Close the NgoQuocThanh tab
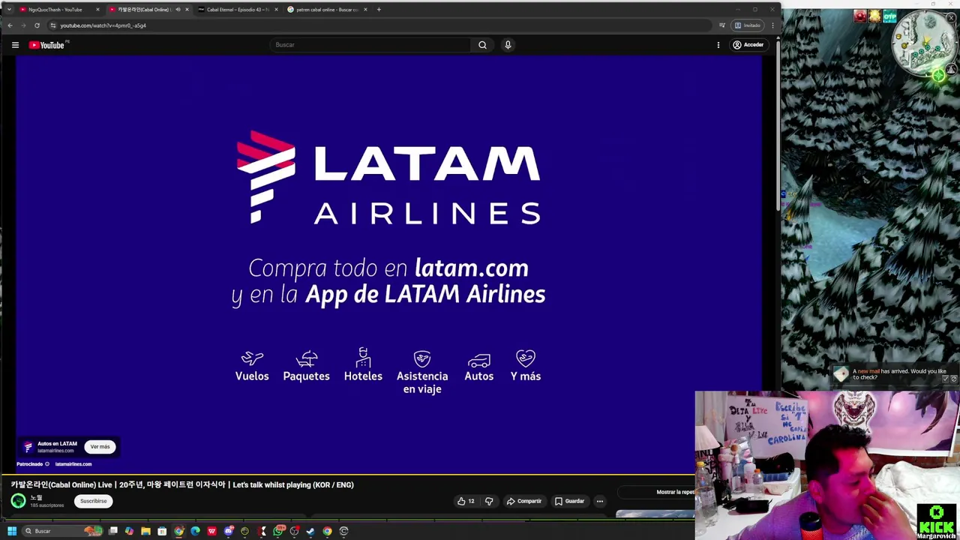This screenshot has width=960, height=540. pos(97,10)
